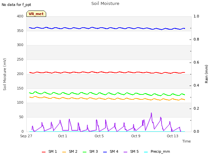The width and height of the screenshot is (211, 158).
Task: Click the 0.8 rain axis tick label
Action: pyautogui.click(x=196, y=39)
